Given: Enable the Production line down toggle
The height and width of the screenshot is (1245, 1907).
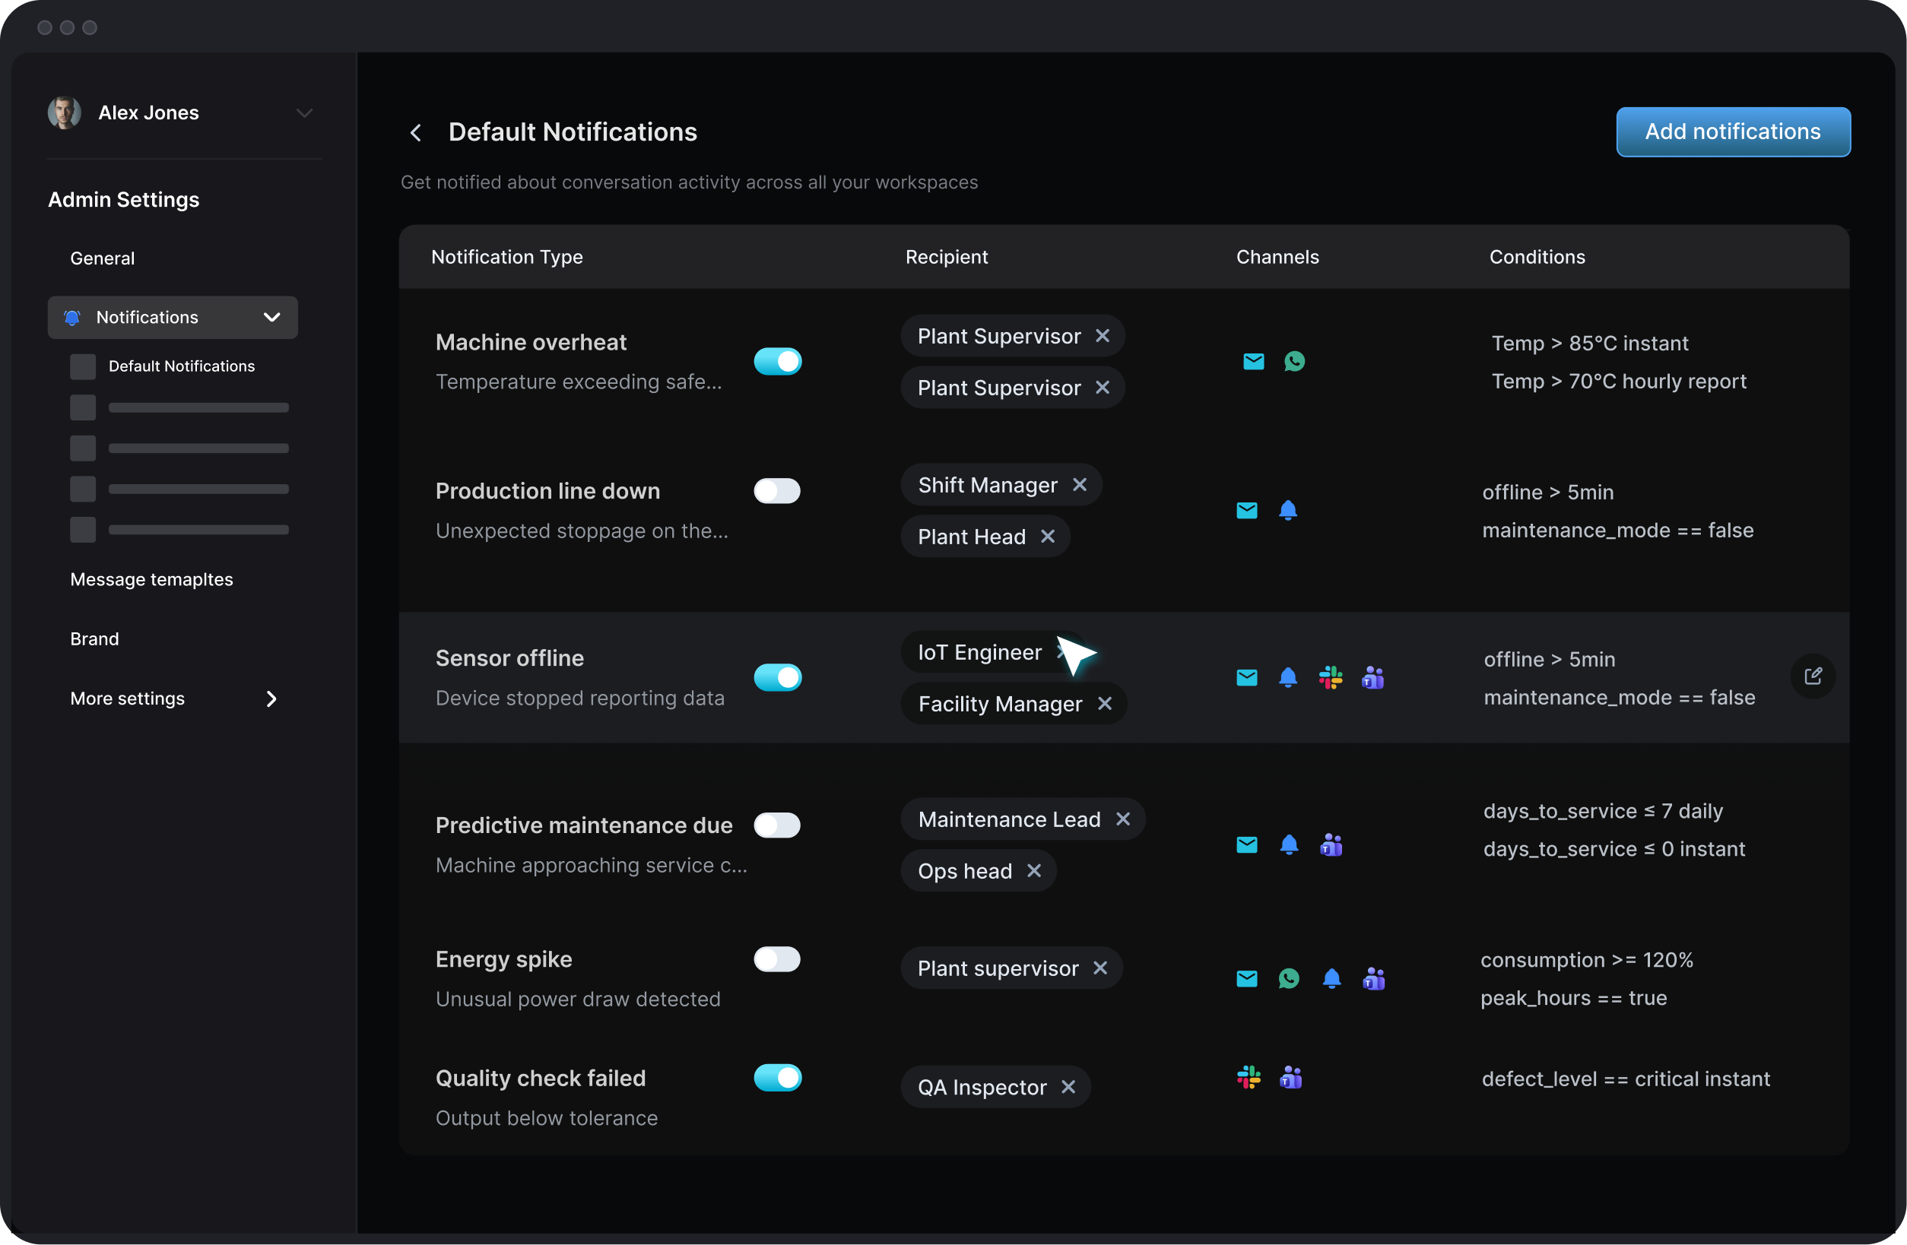Looking at the screenshot, I should 777,491.
